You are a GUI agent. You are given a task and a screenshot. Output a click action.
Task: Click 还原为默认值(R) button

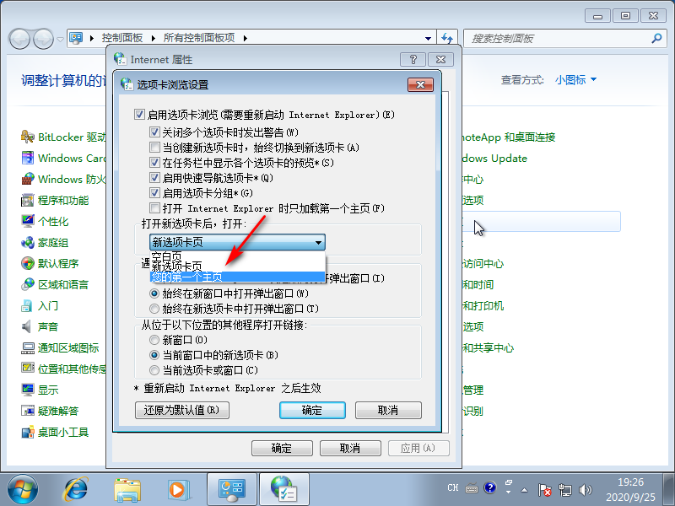pos(182,410)
